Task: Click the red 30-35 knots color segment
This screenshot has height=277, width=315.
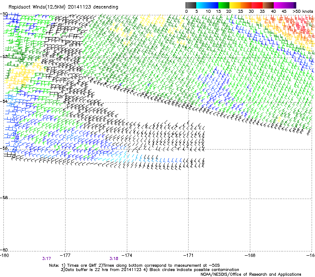Action: point(257,5)
